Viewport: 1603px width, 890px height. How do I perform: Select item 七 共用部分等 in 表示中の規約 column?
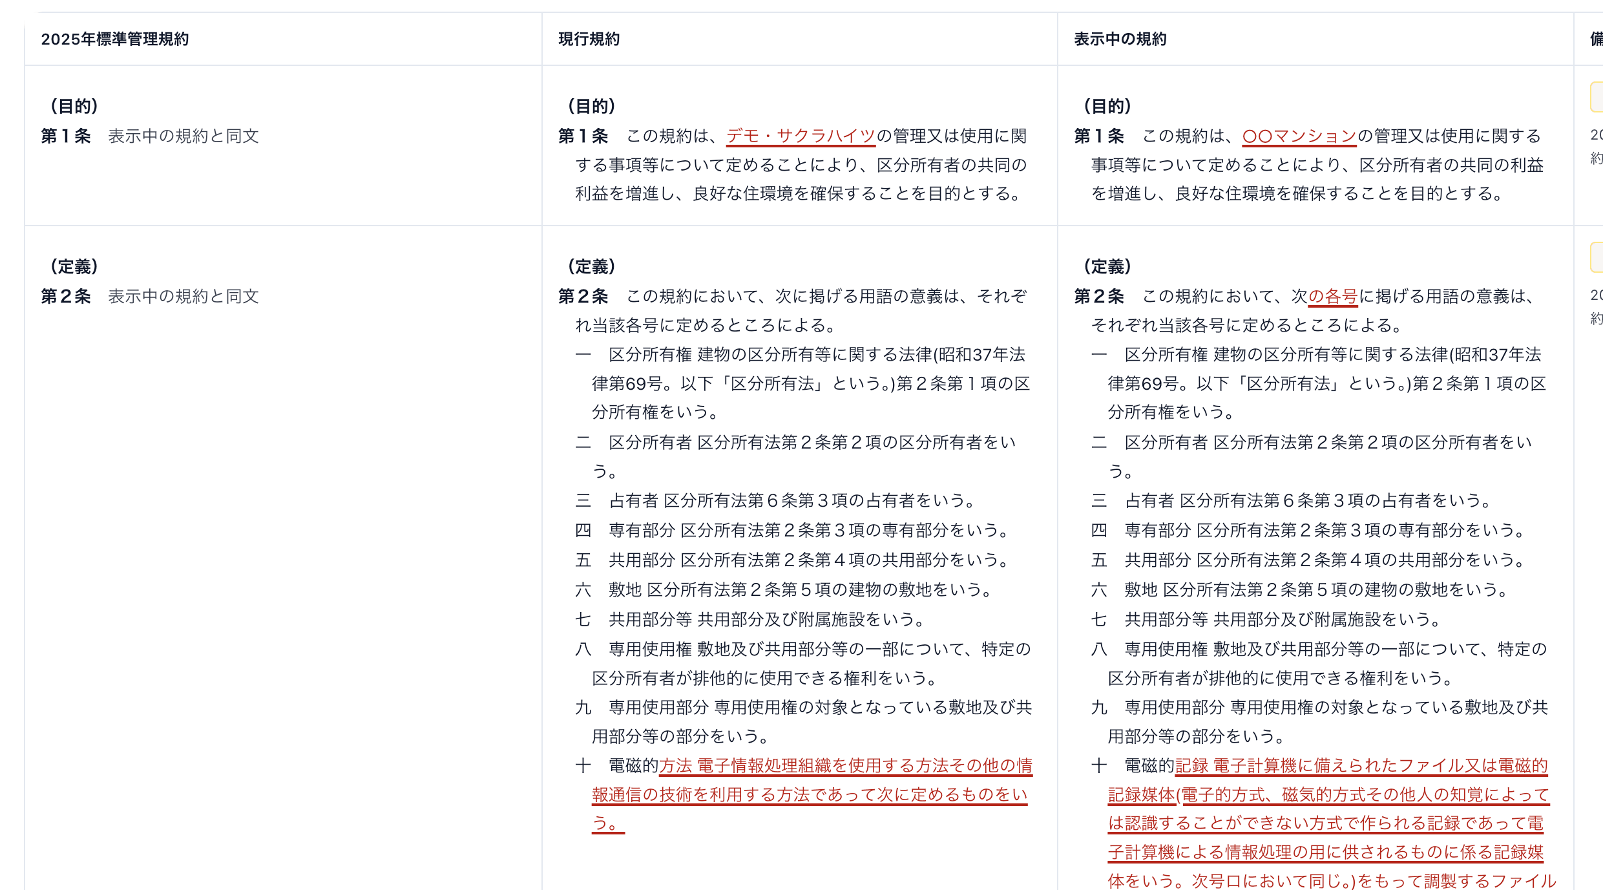pos(1266,620)
